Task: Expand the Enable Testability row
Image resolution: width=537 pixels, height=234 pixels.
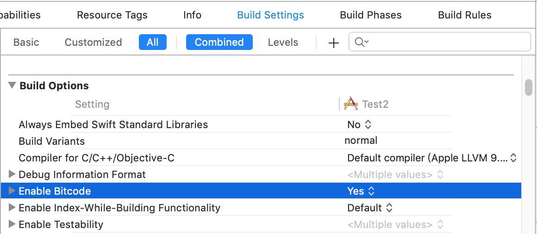Action: click(x=12, y=224)
